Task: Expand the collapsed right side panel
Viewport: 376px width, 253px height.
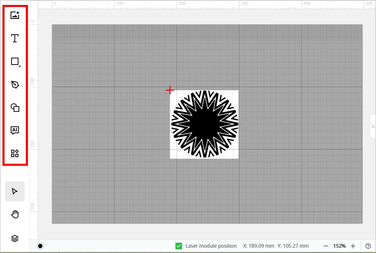Action: pyautogui.click(x=373, y=126)
